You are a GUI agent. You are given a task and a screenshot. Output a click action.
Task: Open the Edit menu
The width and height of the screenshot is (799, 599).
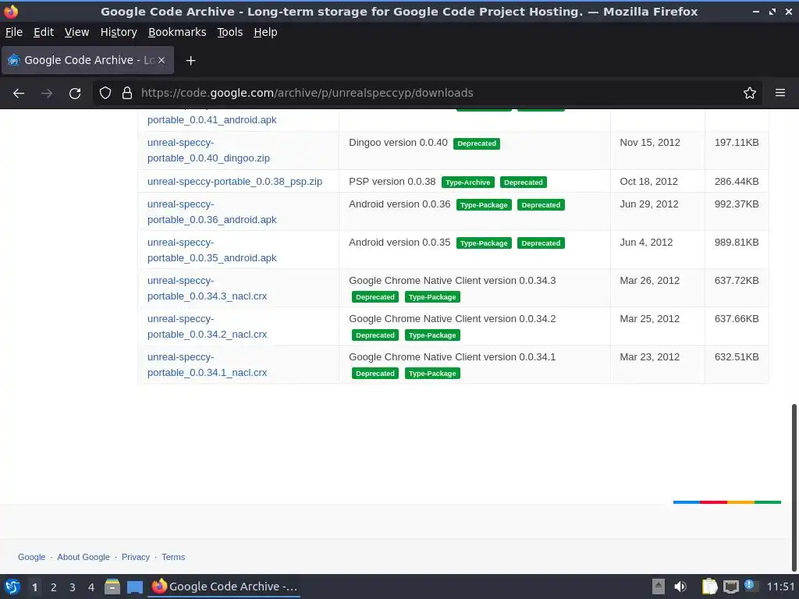44,32
